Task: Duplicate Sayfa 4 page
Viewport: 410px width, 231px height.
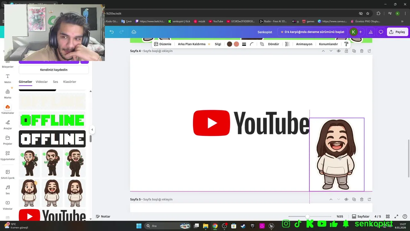Action: pos(354,51)
